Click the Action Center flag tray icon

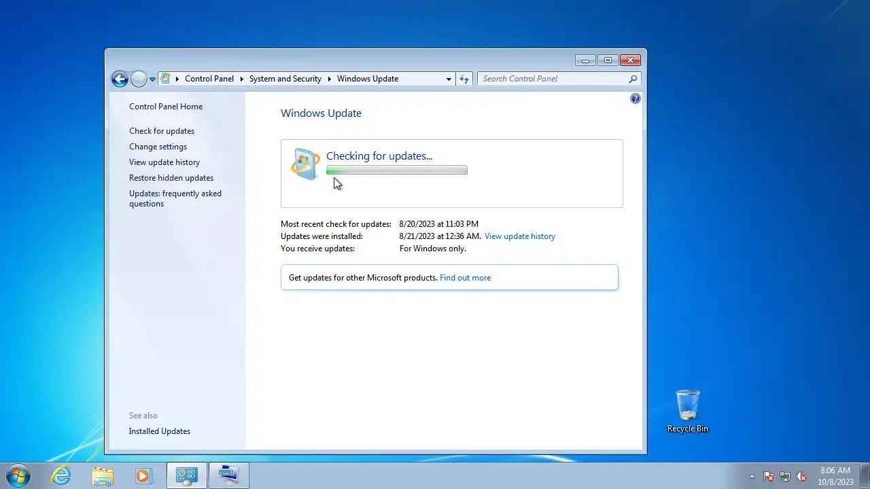pos(769,476)
